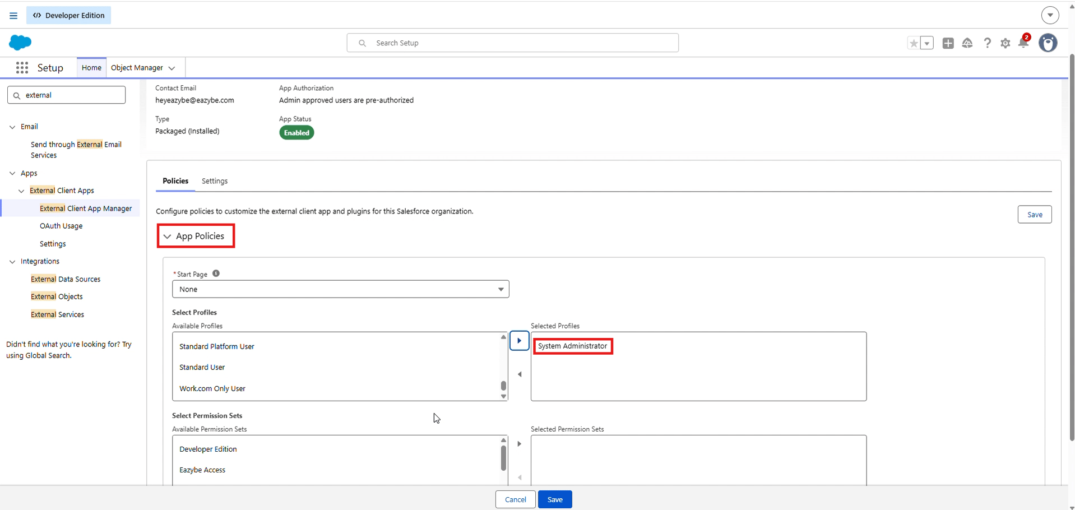1075x510 pixels.
Task: Collapse the Email tree section
Action: coord(12,127)
